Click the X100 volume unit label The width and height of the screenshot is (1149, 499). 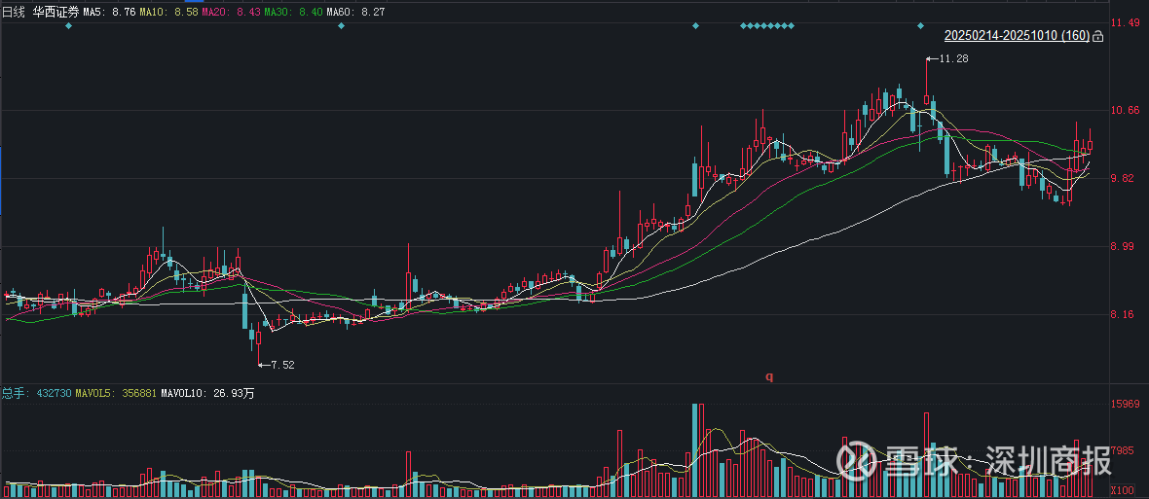coord(1124,490)
